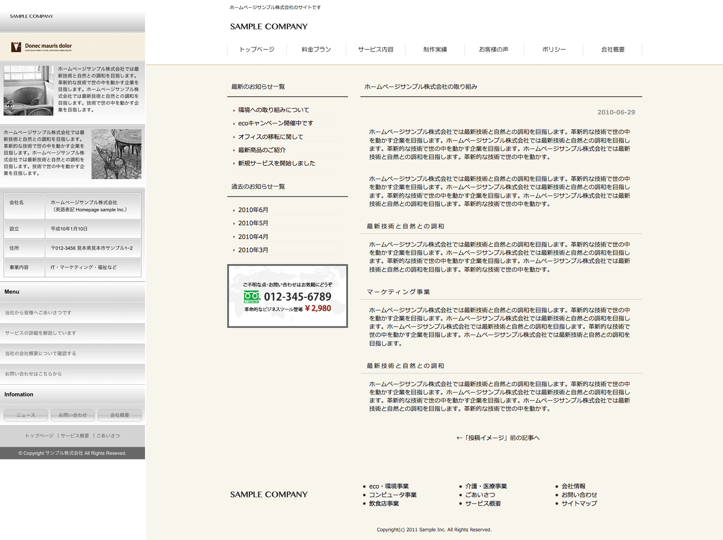Image resolution: width=723 pixels, height=540 pixels.
Task: Open サイトマップ in the footer
Action: (579, 504)
